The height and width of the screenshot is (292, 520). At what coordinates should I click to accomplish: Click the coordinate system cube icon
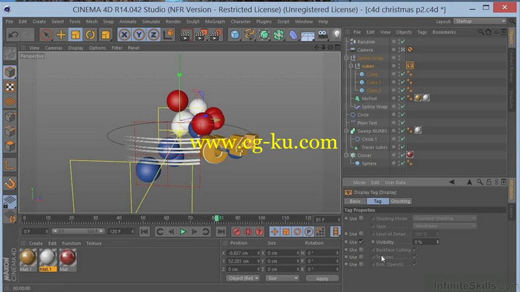point(169,34)
